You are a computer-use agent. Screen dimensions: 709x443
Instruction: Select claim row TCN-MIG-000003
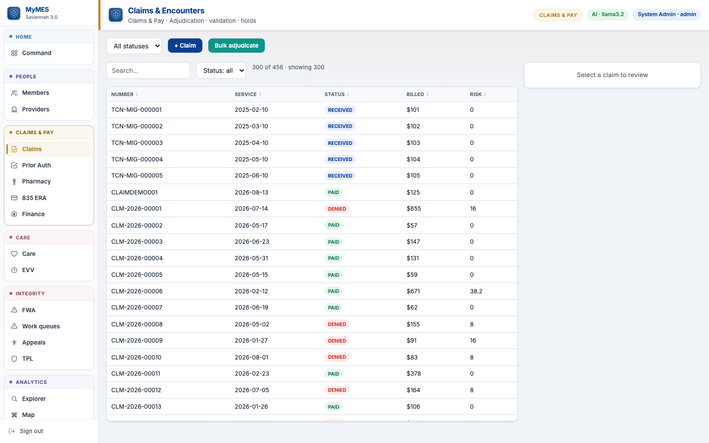click(312, 143)
